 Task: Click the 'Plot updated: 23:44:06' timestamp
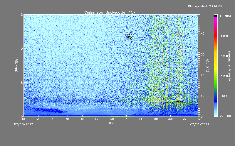click(205, 6)
